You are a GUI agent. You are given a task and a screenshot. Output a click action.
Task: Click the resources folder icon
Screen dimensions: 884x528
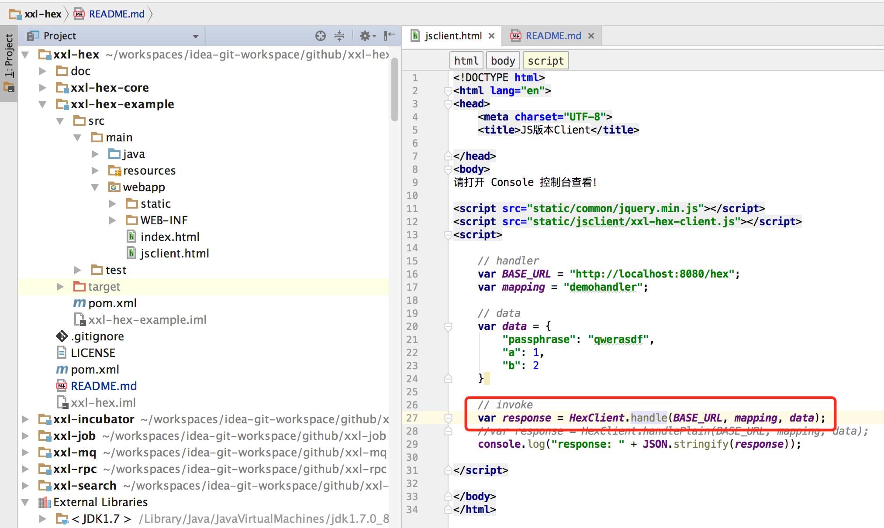(x=114, y=171)
